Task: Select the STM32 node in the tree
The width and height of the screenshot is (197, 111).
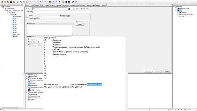Action: point(15,14)
